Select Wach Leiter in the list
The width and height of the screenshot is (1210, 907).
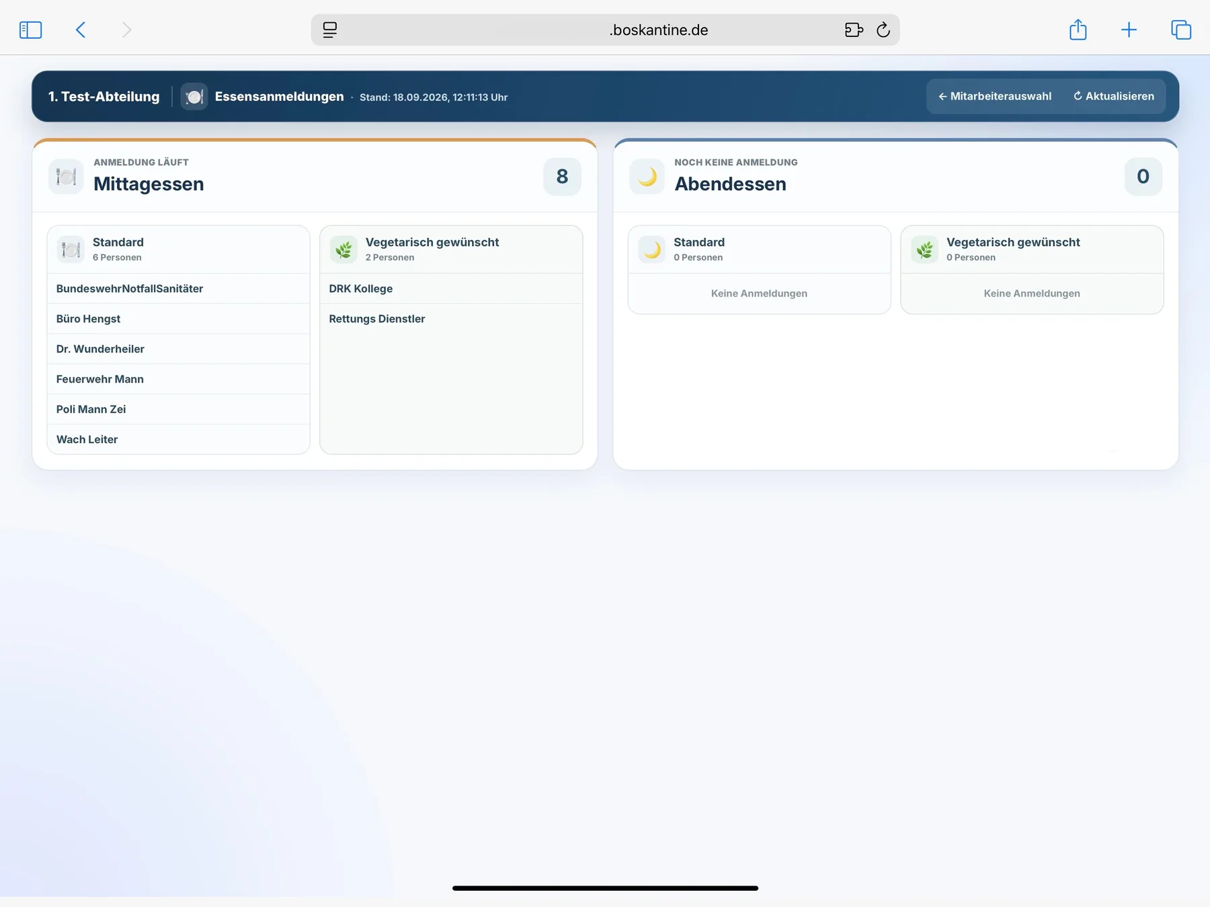tap(178, 439)
